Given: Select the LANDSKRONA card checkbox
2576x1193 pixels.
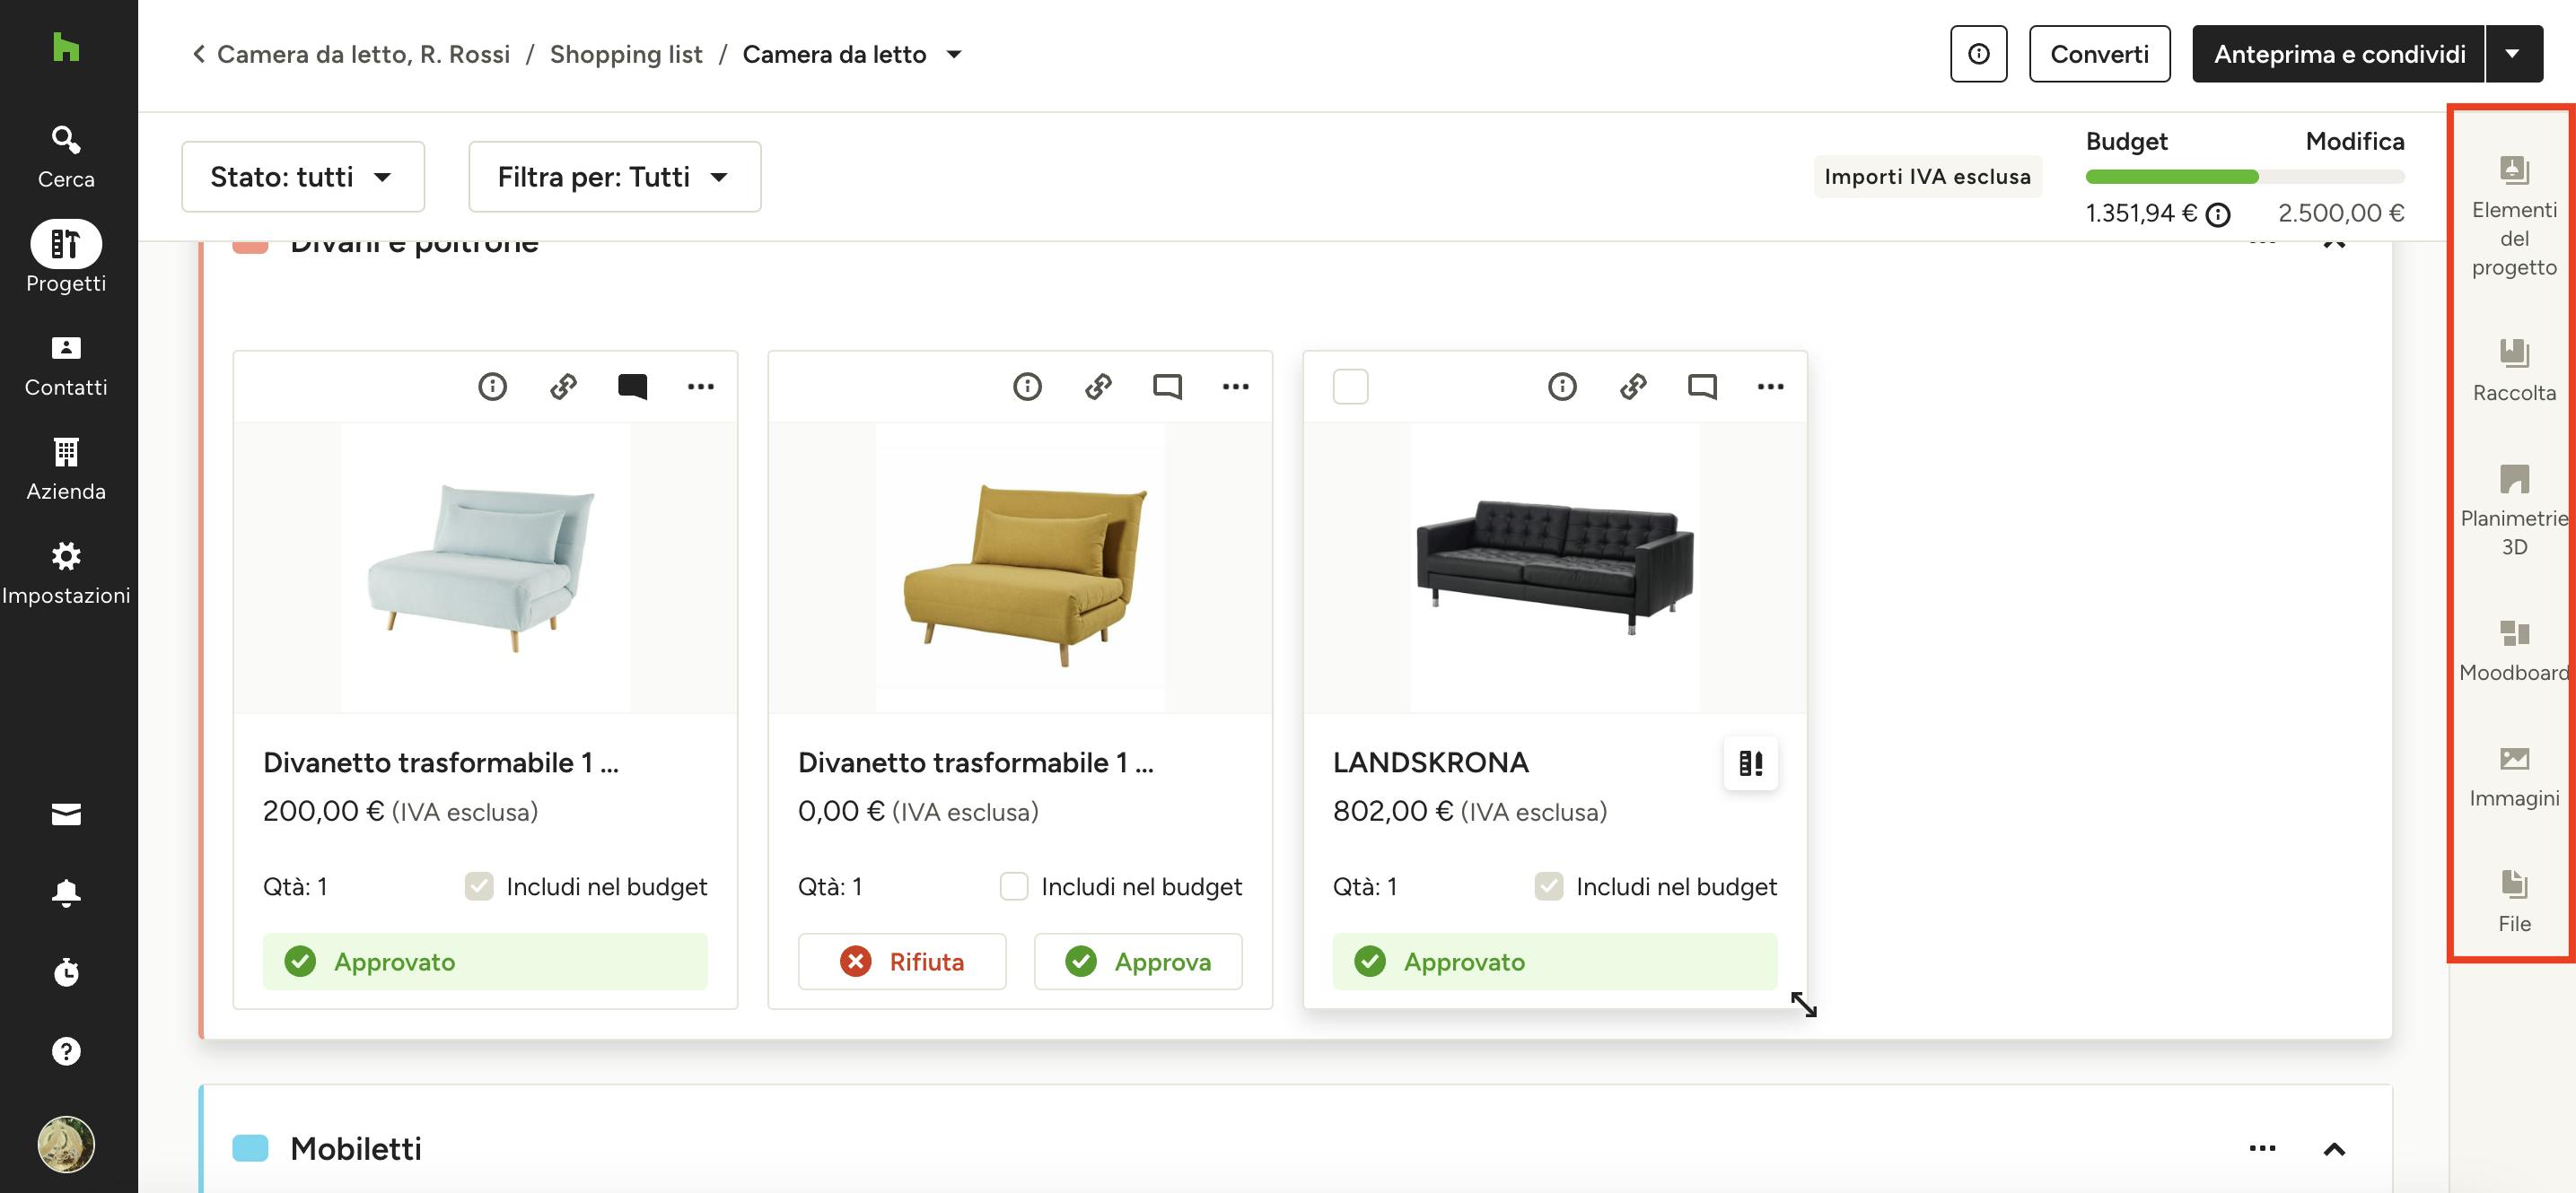Looking at the screenshot, I should point(1351,387).
